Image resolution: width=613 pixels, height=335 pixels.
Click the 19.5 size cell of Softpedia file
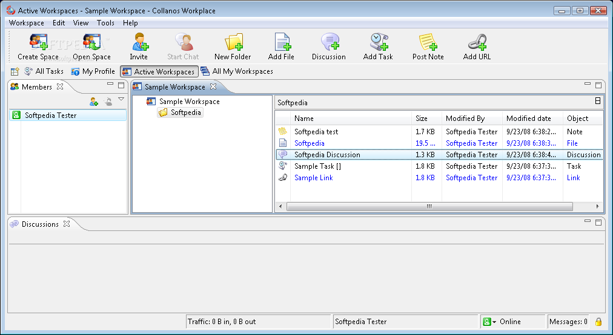click(425, 143)
